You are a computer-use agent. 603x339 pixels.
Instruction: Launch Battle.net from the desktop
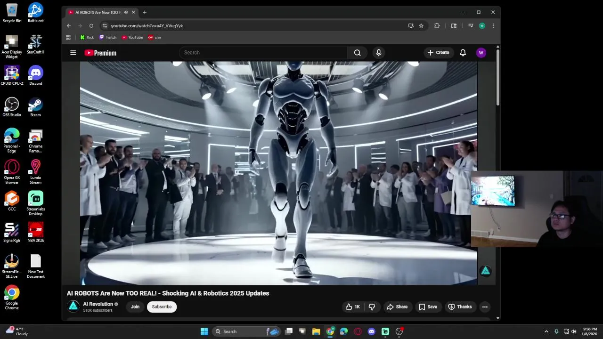[35, 13]
